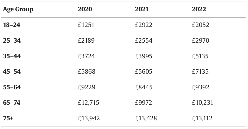Viewport: 248px width, 129px height.
Task: Select the 65–74 row label
Action: 12,103
